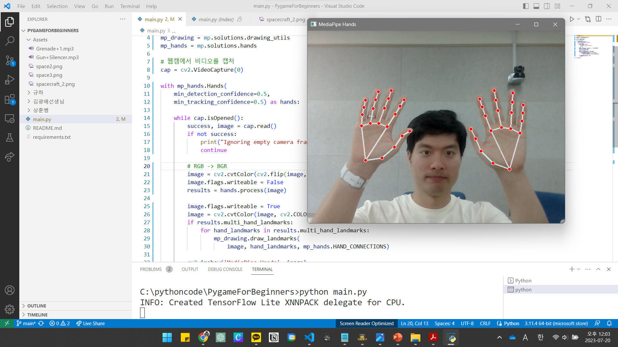Open the Extensions view icon
This screenshot has height=347, width=618.
[x=10, y=99]
